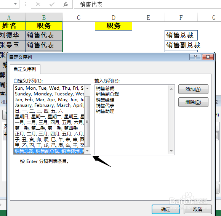This screenshot has height=216, width=221.
Task: Select the 甲, 乙, 丙, 丁 list entry
Action: click(x=49, y=145)
